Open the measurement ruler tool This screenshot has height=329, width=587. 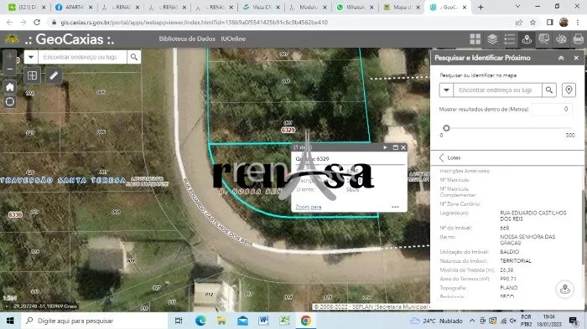click(x=54, y=75)
